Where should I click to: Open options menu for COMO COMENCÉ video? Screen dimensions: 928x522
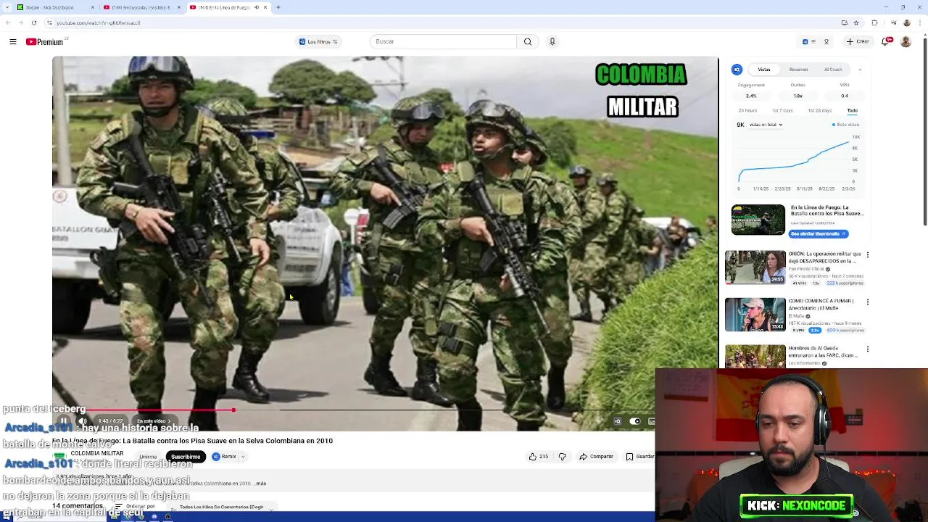coord(867,302)
